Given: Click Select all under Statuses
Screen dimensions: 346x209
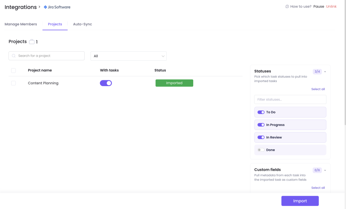Looking at the screenshot, I should click(318, 89).
